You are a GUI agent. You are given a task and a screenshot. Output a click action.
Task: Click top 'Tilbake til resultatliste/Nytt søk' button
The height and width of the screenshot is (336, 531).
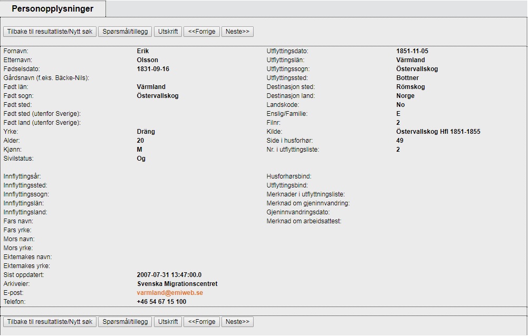pyautogui.click(x=50, y=32)
